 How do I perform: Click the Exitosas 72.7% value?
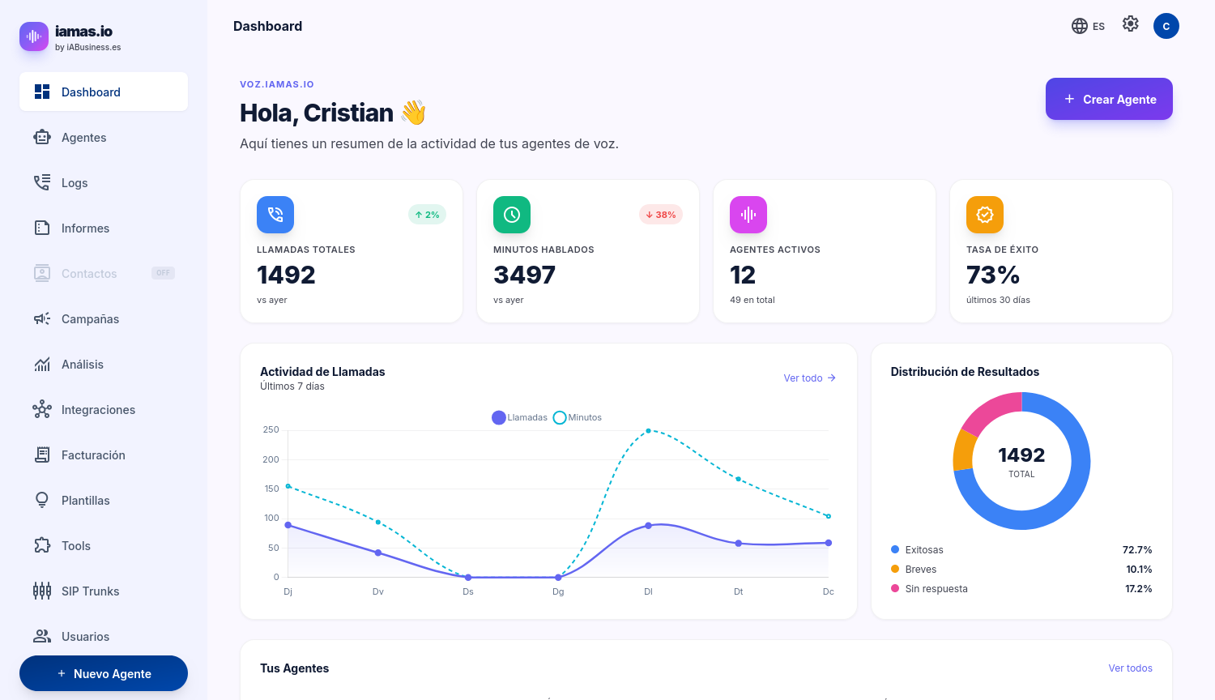(x=1137, y=550)
